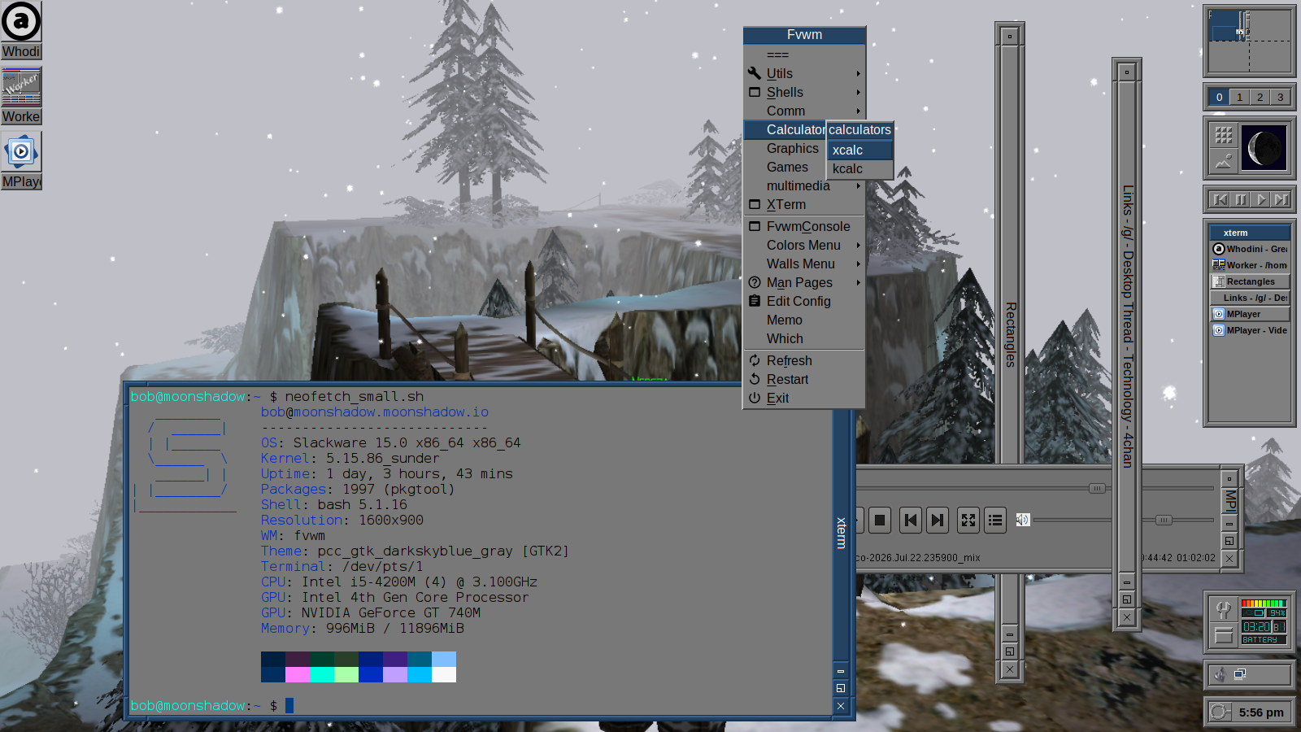
Task: Click the stop button in MPlayer
Action: [x=880, y=521]
